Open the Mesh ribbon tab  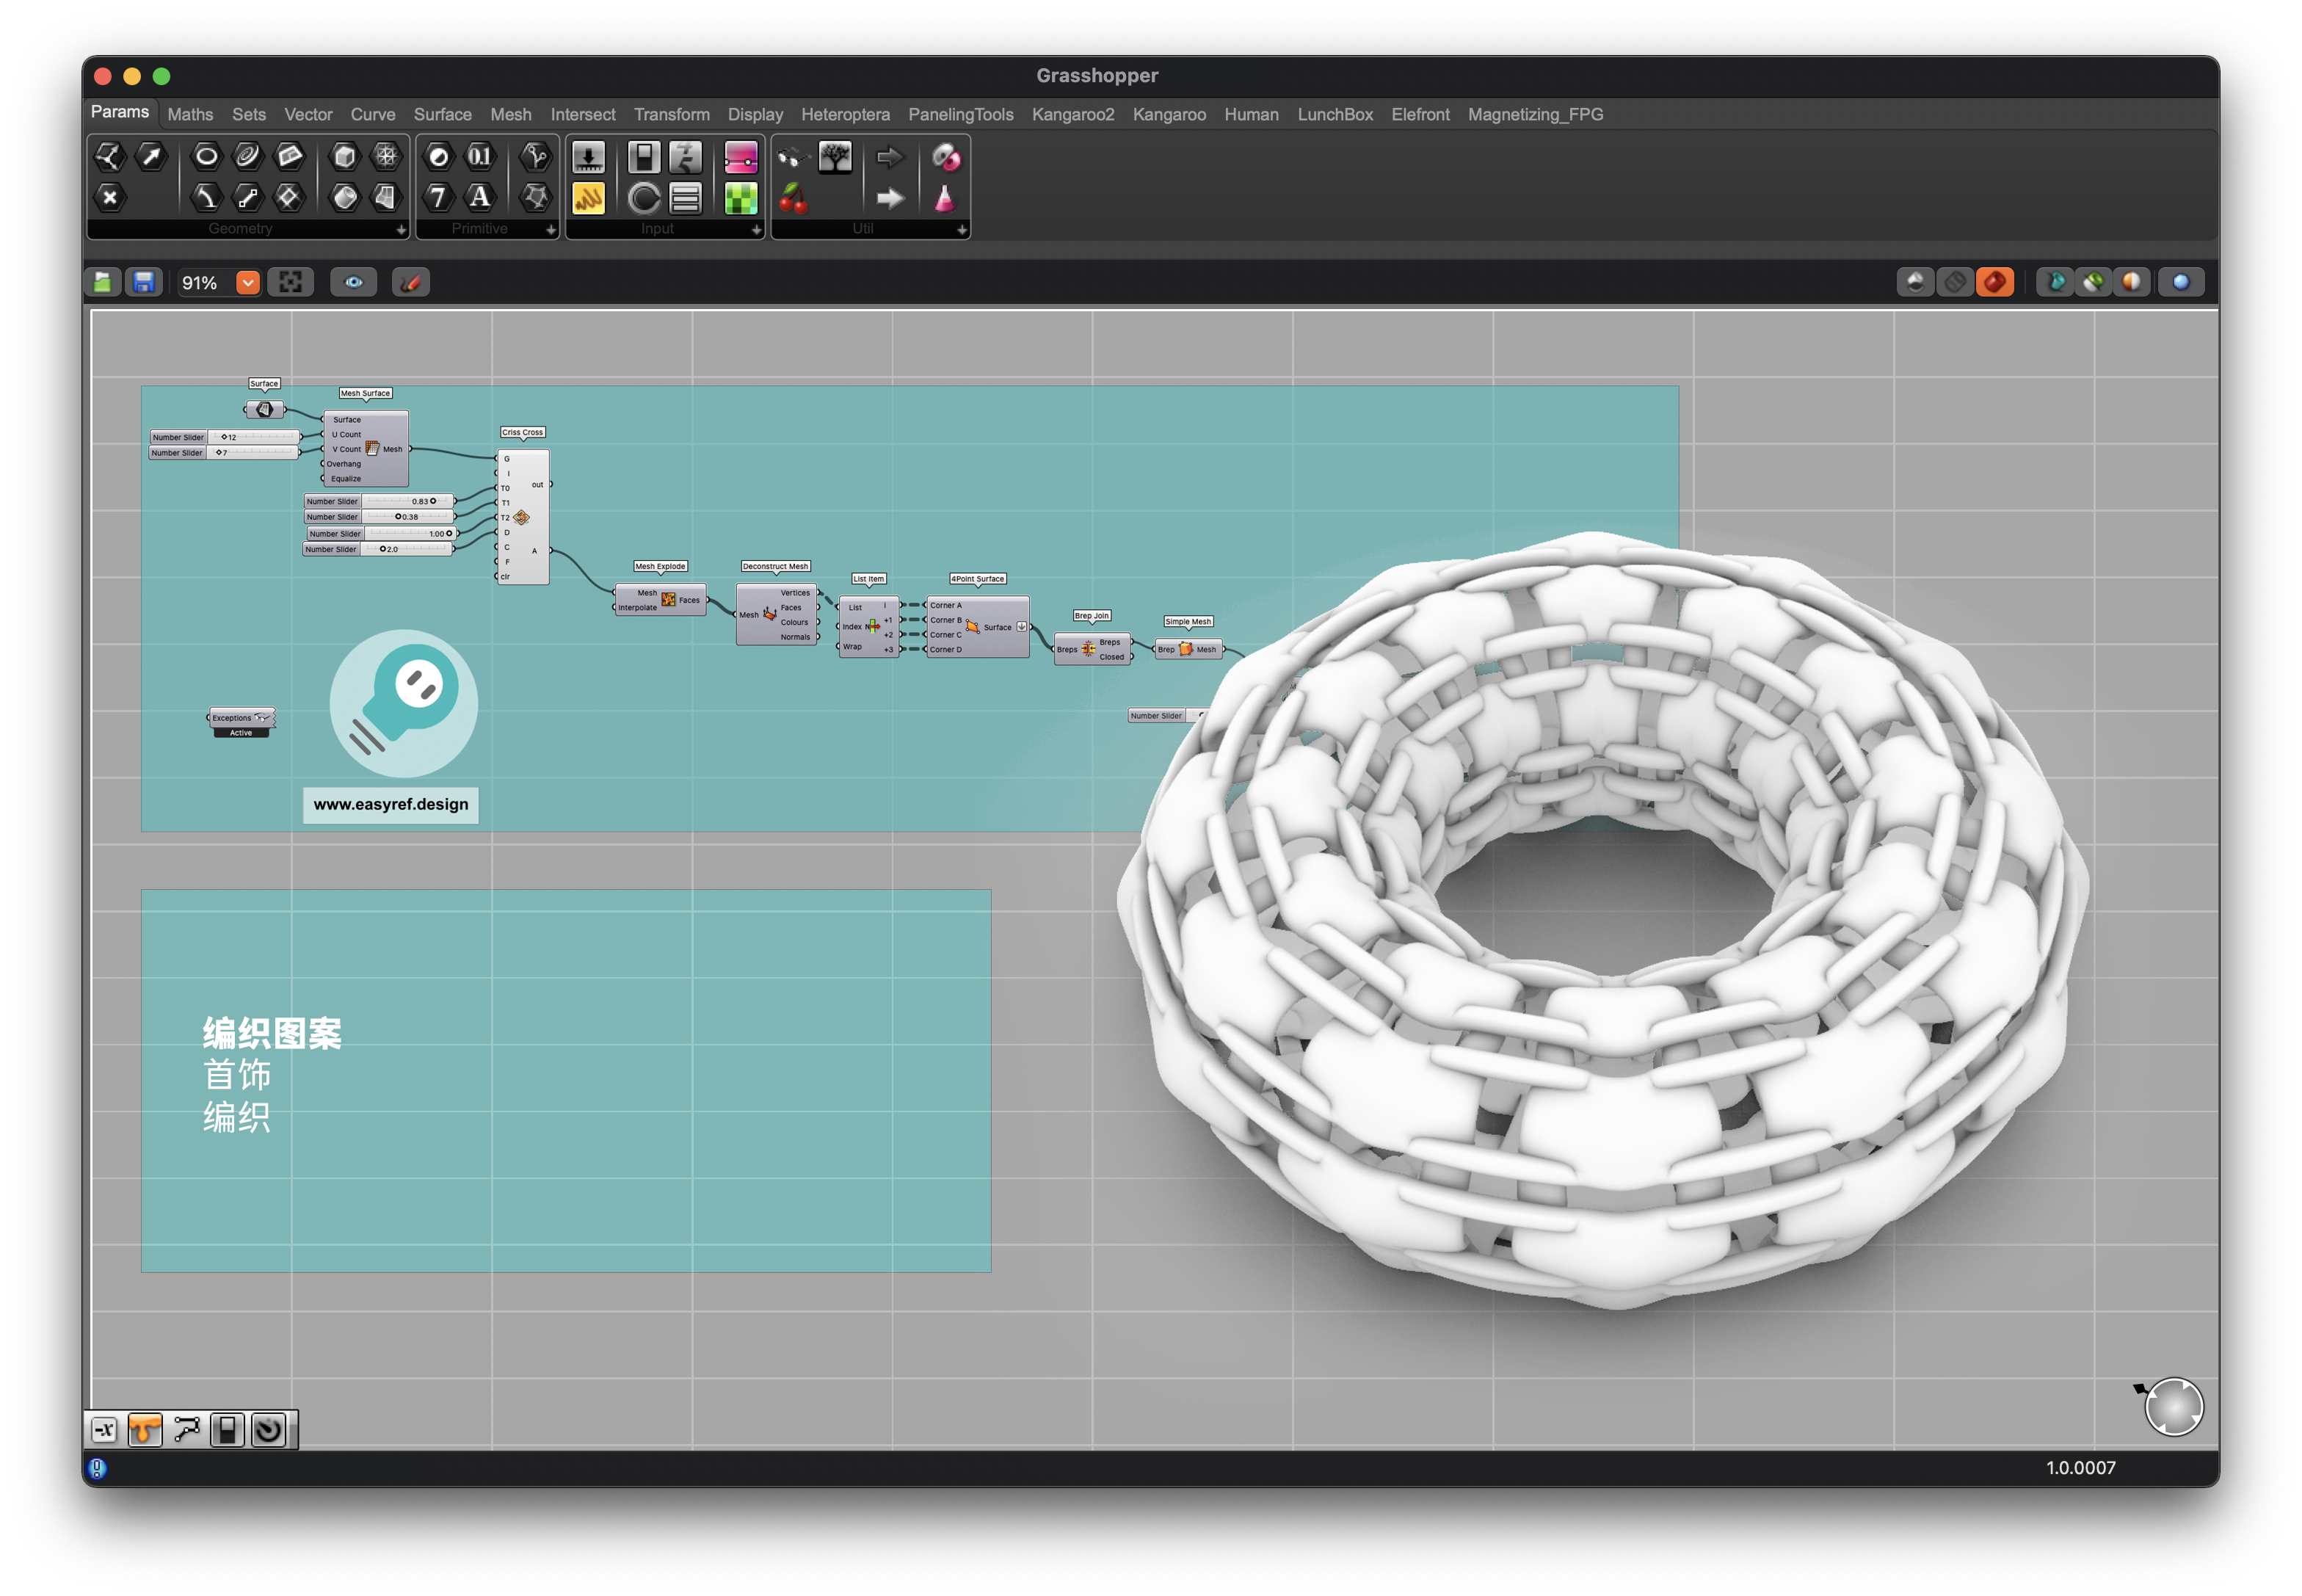(x=510, y=115)
